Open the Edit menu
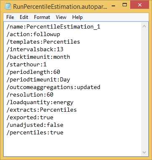 click(24, 17)
